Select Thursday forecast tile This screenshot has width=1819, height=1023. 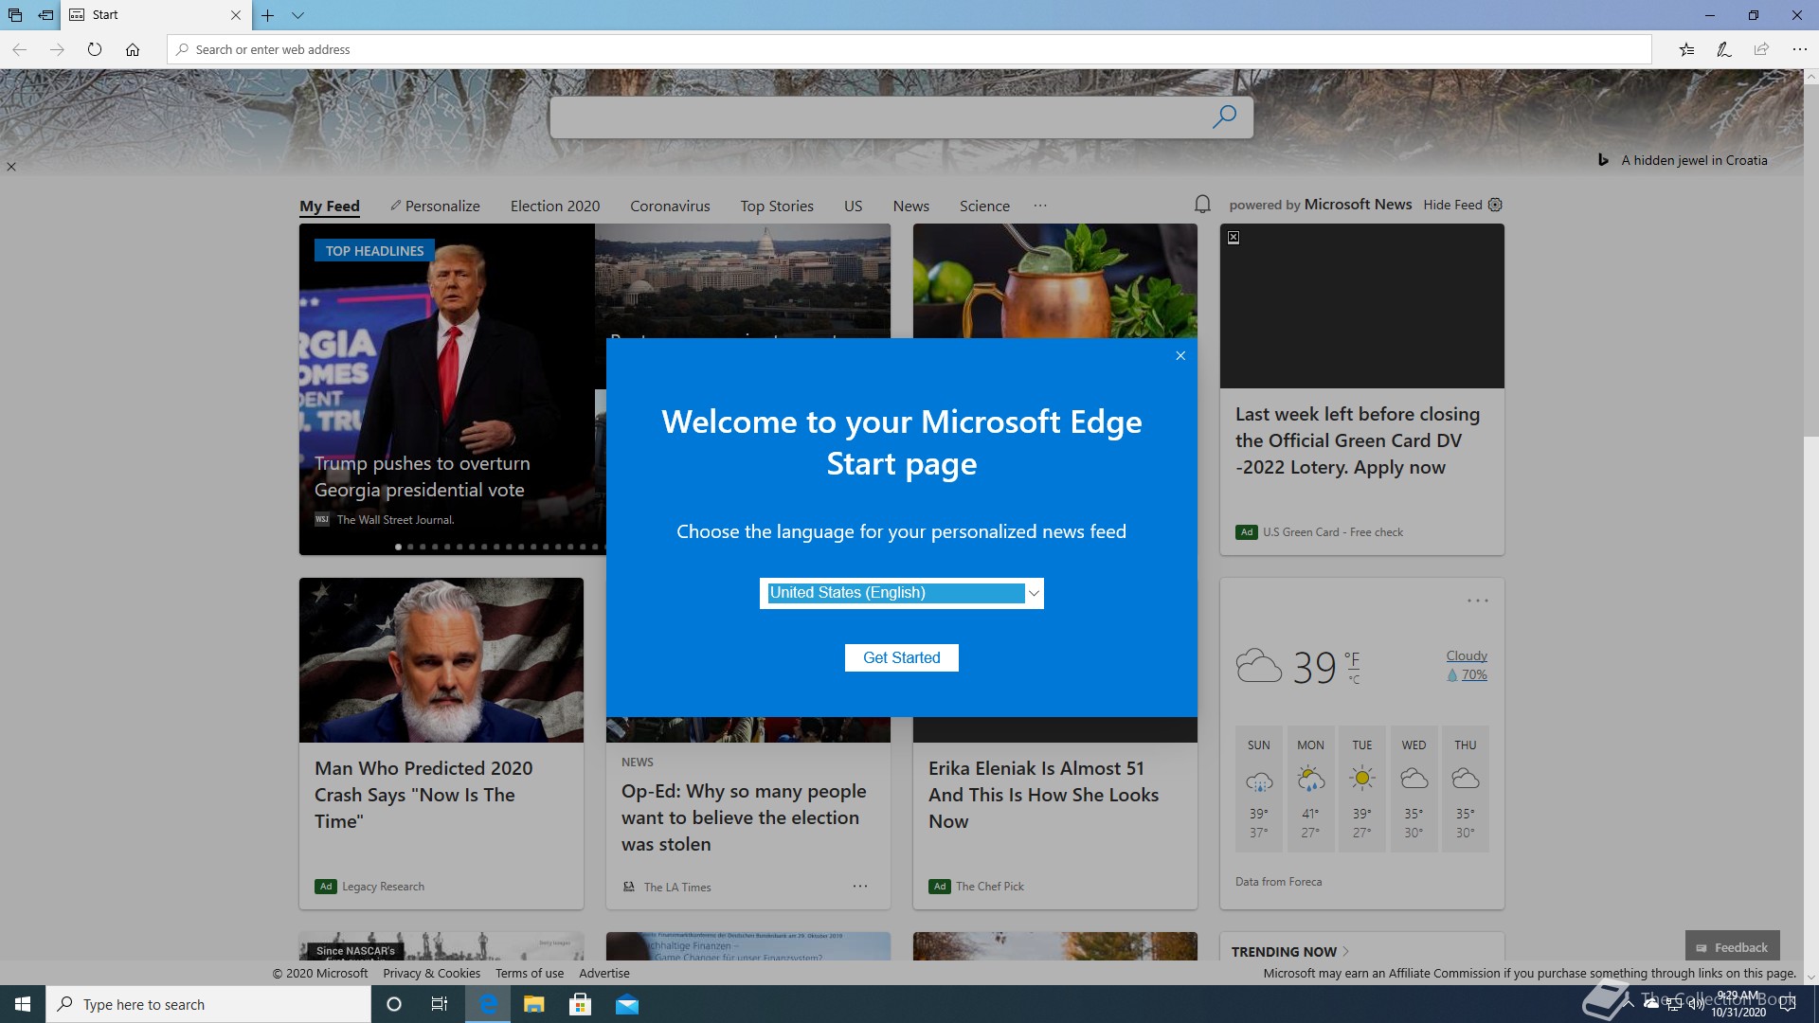click(1466, 789)
